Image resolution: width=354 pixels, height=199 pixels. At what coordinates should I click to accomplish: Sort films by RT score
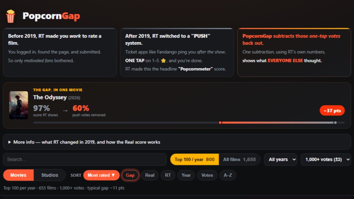click(x=168, y=175)
